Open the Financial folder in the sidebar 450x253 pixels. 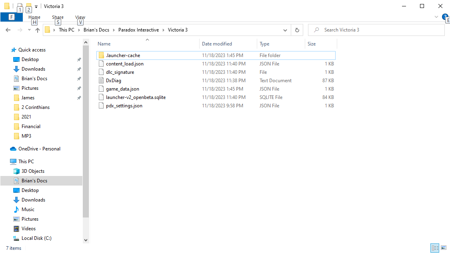click(x=31, y=126)
